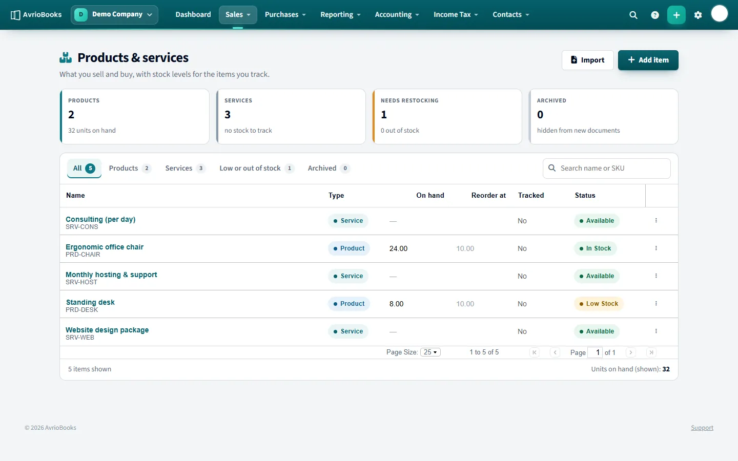The width and height of the screenshot is (738, 461).
Task: Open the Standing desk item
Action: [x=90, y=302]
